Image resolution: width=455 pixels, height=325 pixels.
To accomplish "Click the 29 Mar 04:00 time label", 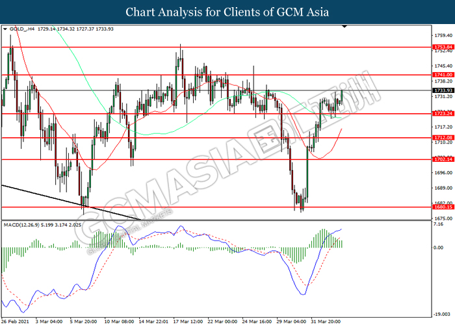I will point(291,322).
